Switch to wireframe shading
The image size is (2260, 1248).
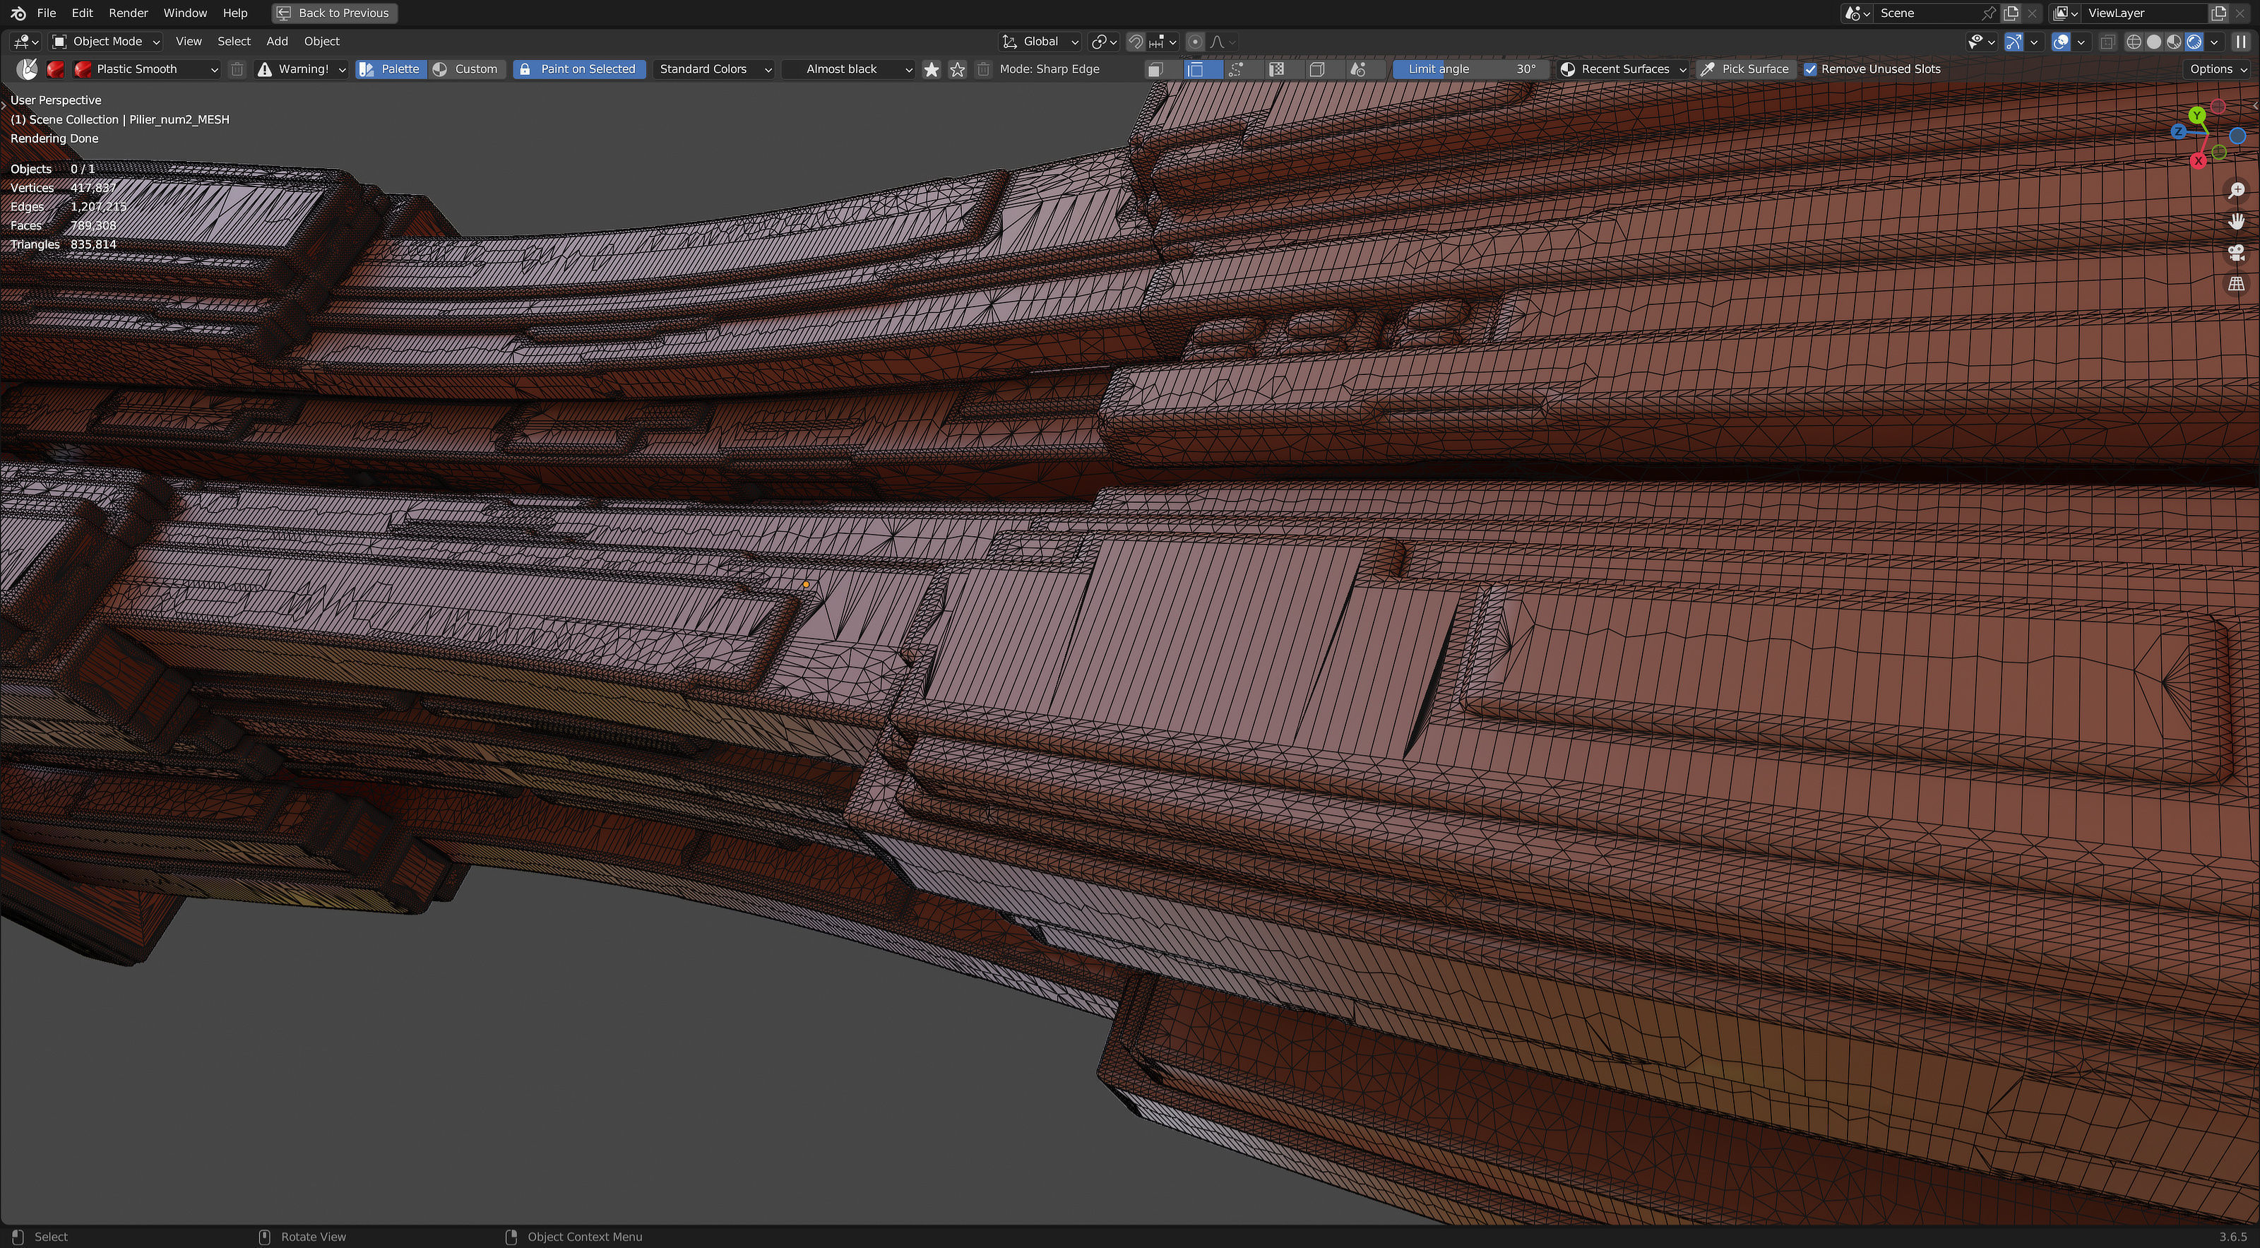(2134, 41)
